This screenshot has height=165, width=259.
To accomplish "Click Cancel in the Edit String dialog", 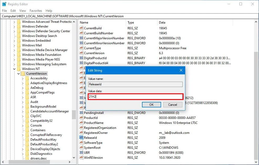I will (x=172, y=104).
